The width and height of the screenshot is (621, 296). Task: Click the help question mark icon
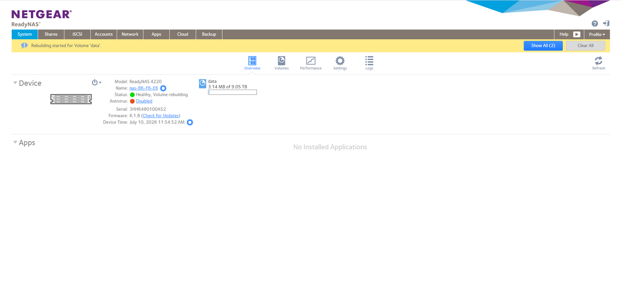[595, 24]
